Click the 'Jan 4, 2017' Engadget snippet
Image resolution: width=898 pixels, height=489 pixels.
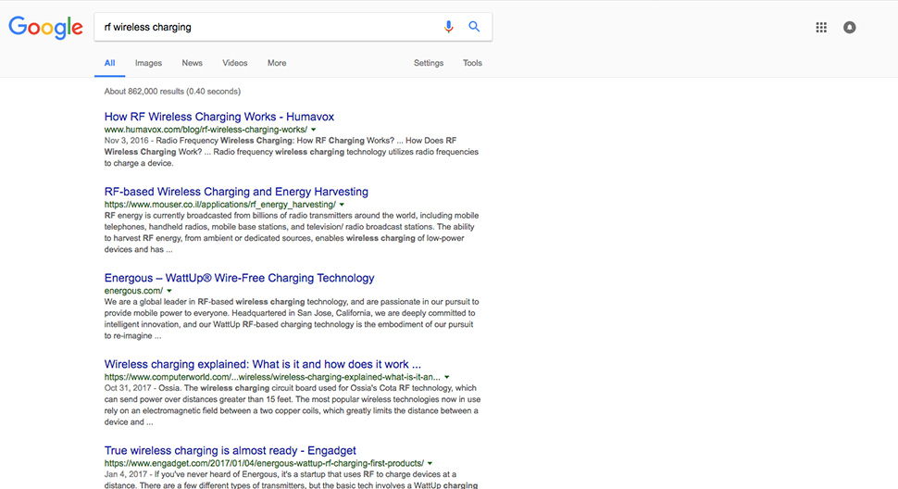(x=291, y=480)
